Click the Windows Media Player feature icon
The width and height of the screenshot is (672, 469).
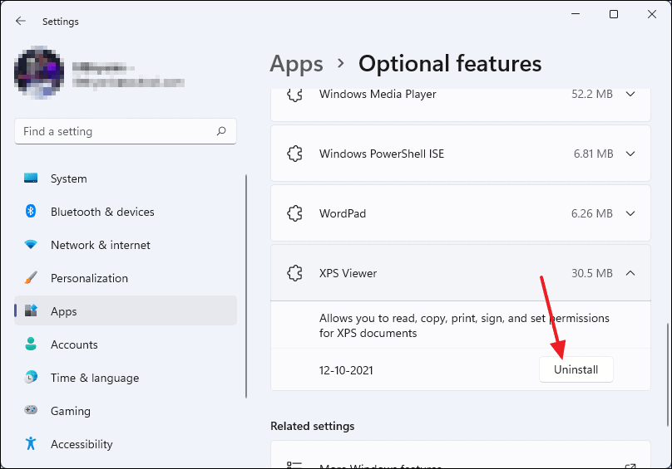295,95
